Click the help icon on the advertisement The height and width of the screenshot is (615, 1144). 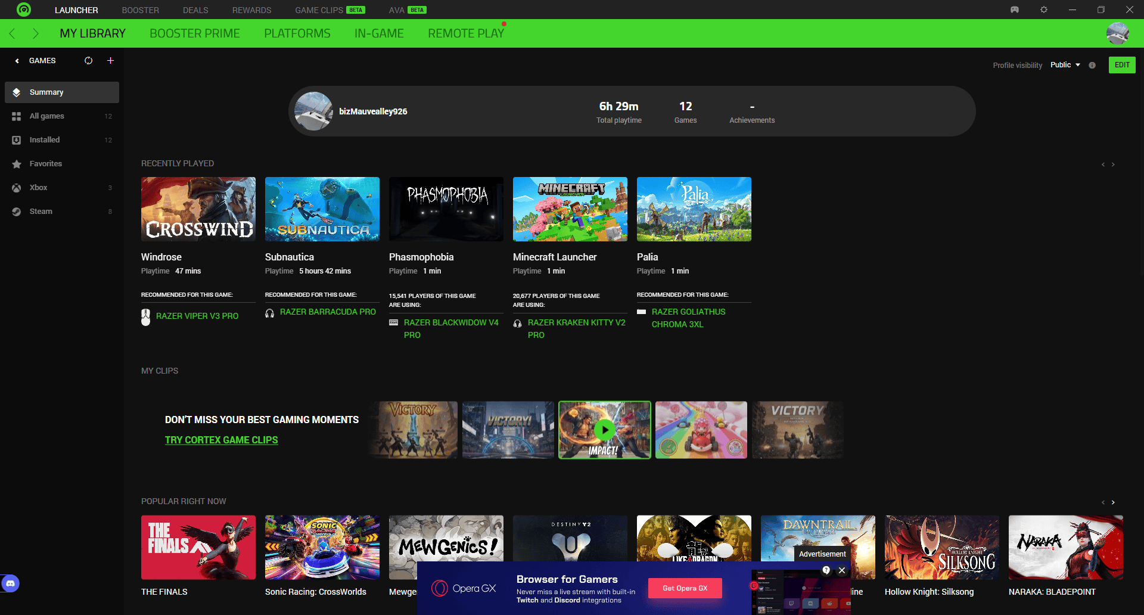826,570
